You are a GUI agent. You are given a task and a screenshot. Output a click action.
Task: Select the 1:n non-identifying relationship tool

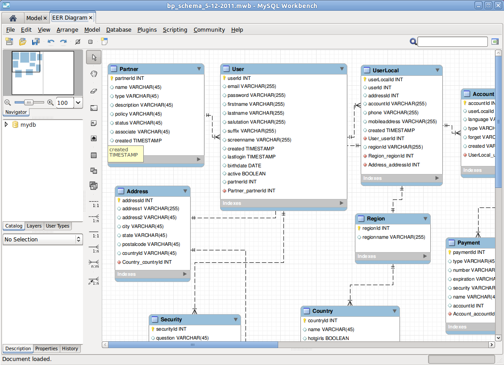click(94, 219)
